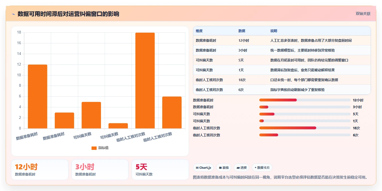Click the 说明 table column header
This screenshot has height=191, width=382.
274,31
